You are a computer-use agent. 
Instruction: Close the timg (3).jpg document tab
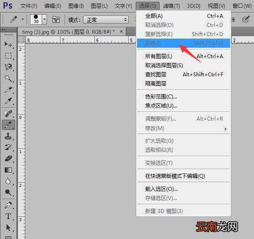pyautogui.click(x=121, y=32)
